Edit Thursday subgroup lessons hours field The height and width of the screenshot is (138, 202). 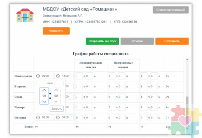111,107
